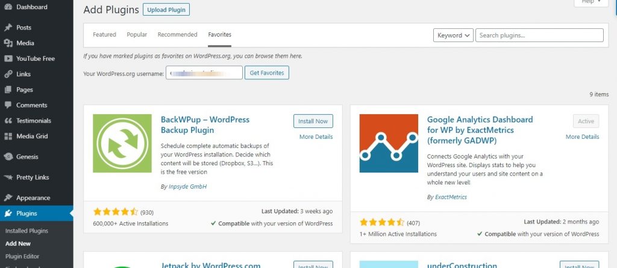The height and width of the screenshot is (268, 617).
Task: Expand the Help panel at top right
Action: [x=590, y=2]
